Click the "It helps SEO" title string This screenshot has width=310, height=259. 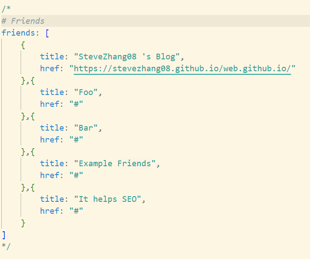[x=108, y=199]
